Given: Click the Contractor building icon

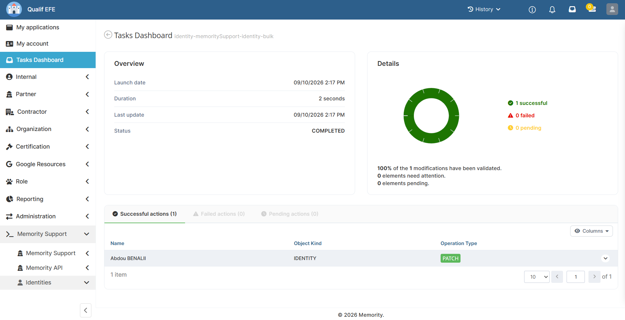Looking at the screenshot, I should tap(10, 112).
